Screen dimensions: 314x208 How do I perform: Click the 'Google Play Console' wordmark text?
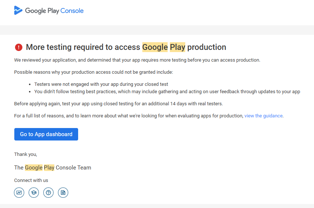tap(54, 11)
